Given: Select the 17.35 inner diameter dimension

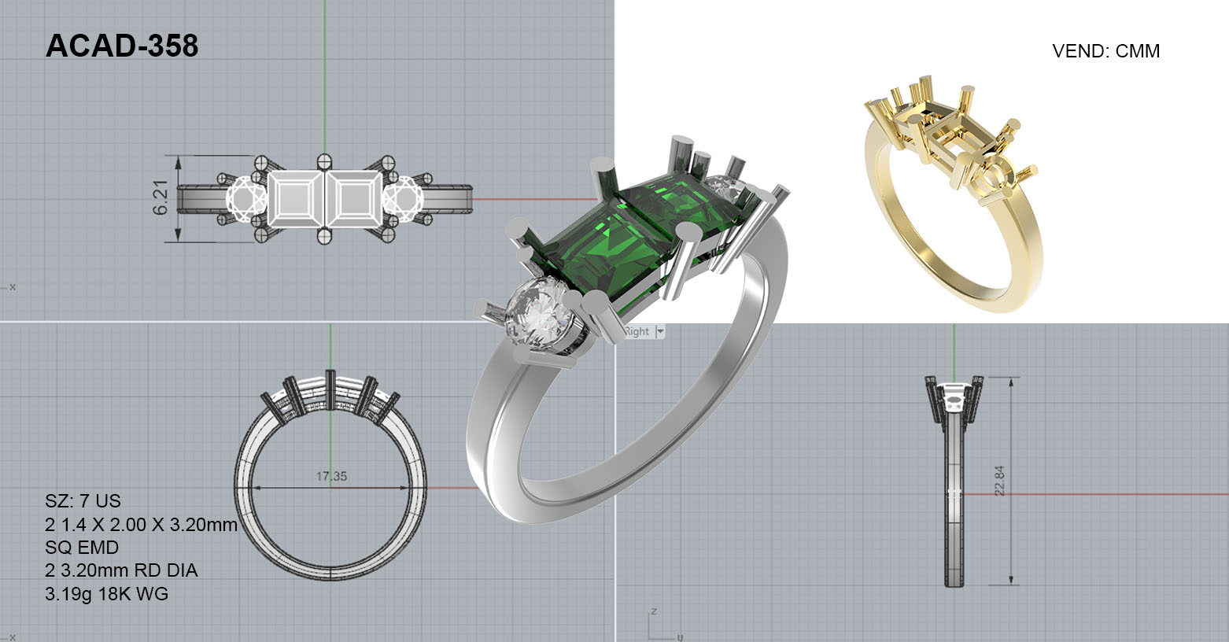Looking at the screenshot, I should (331, 476).
